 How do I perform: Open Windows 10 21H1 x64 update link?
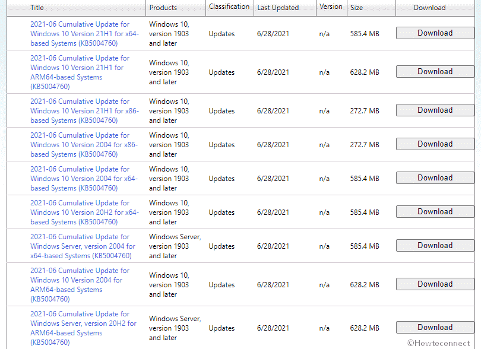coord(84,34)
